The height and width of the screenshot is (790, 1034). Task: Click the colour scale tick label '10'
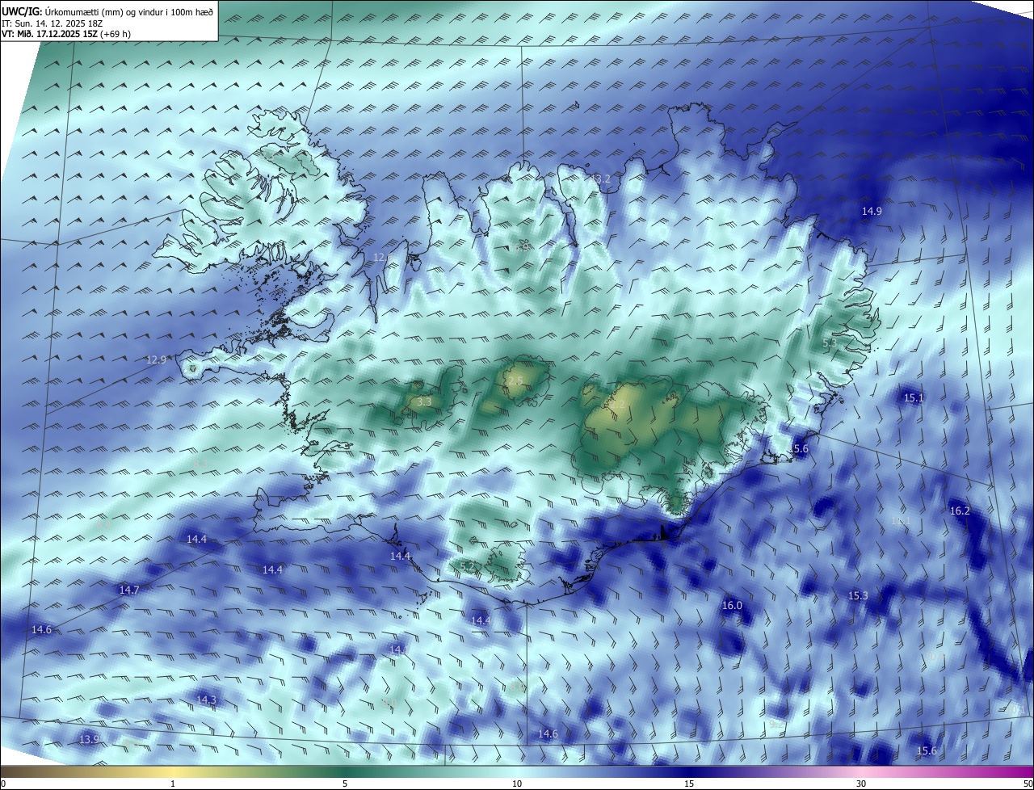point(517,784)
